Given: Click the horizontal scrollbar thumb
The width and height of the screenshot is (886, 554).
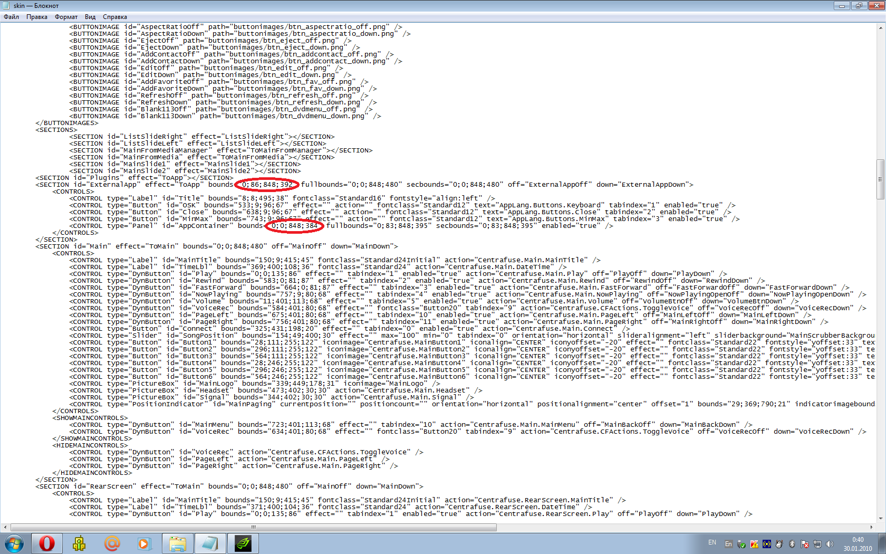Looking at the screenshot, I should (x=253, y=527).
